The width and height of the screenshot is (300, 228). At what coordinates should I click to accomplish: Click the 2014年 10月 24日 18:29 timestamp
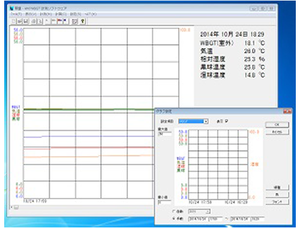click(x=232, y=34)
